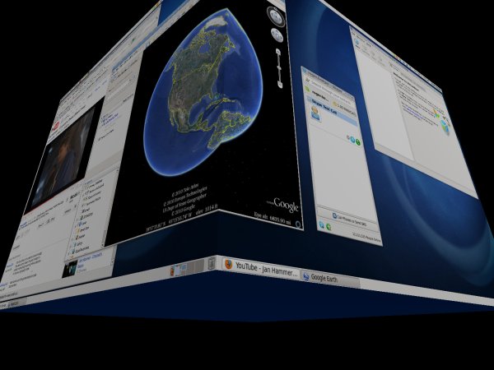This screenshot has height=370, width=494.
Task: Click the Skype Test Call contact avatar
Action: [x=315, y=113]
